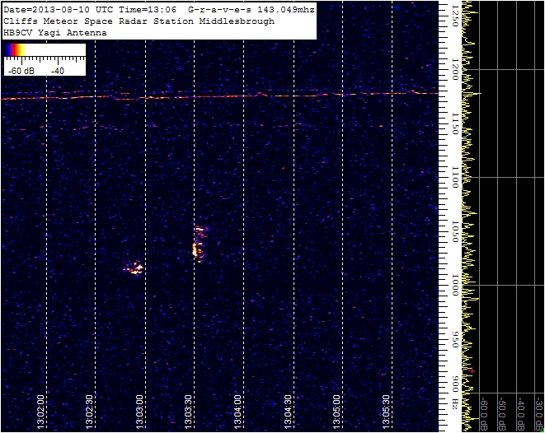
Task: Click the red cross marker in the spectrum panel
Action: point(472,371)
